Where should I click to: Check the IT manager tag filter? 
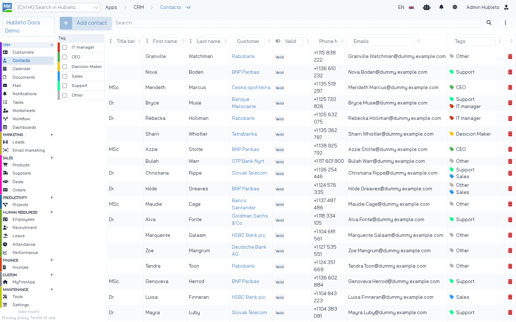(65, 48)
